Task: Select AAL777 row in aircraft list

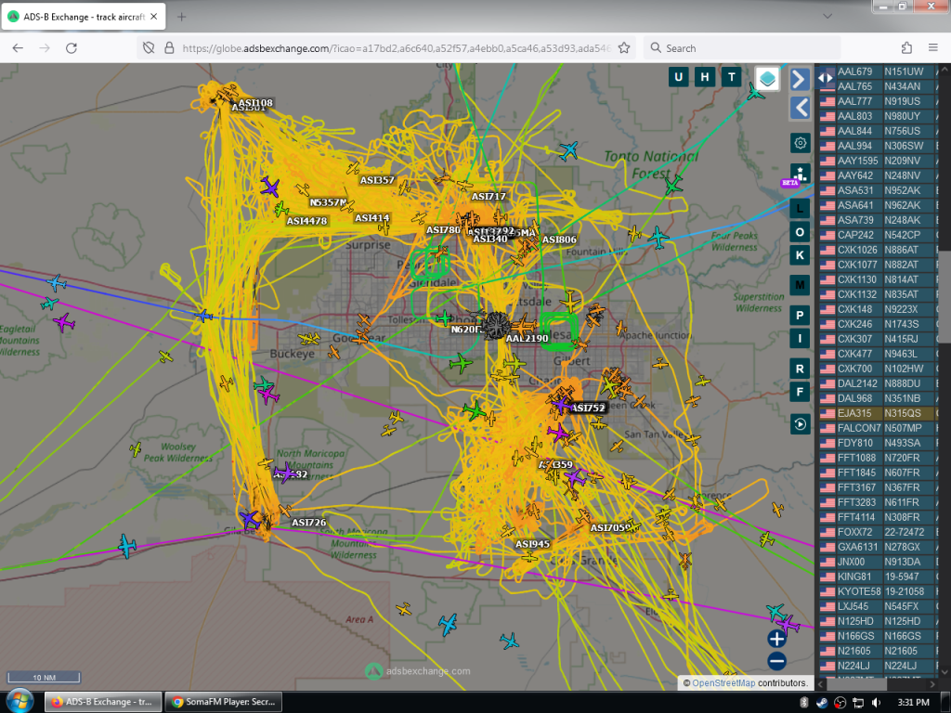Action: pyautogui.click(x=878, y=101)
